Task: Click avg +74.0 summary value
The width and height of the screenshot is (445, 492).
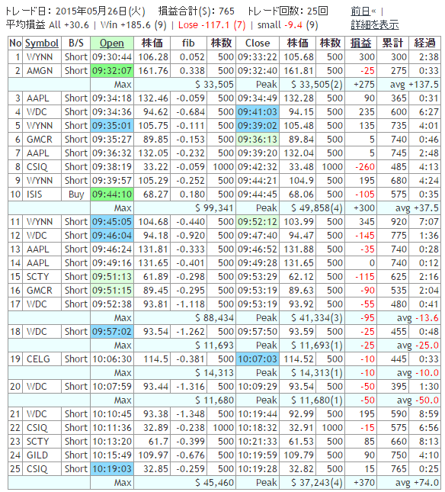Action: (417, 483)
